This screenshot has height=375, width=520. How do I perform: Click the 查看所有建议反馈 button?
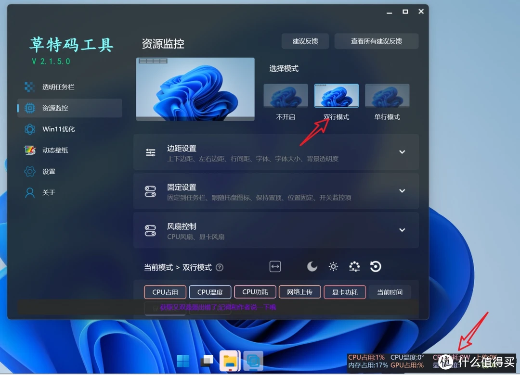[377, 41]
